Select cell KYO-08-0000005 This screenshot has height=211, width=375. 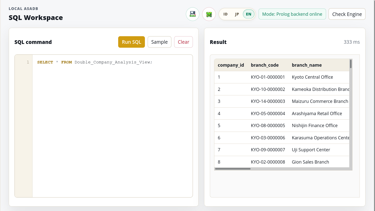tap(268, 126)
